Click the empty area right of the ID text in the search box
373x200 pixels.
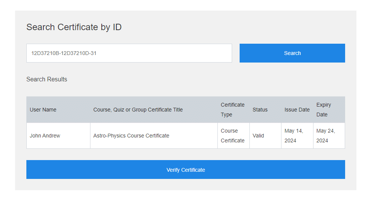point(164,53)
